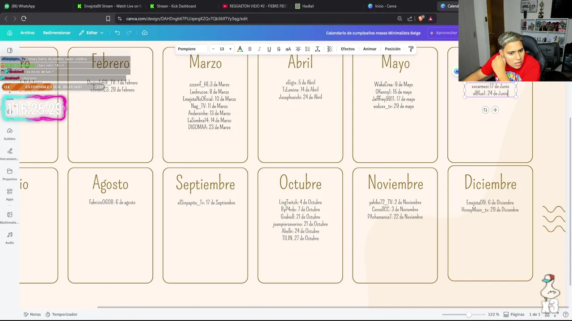The image size is (572, 321).
Task: Click the font size field showing 13
Action: 222,49
